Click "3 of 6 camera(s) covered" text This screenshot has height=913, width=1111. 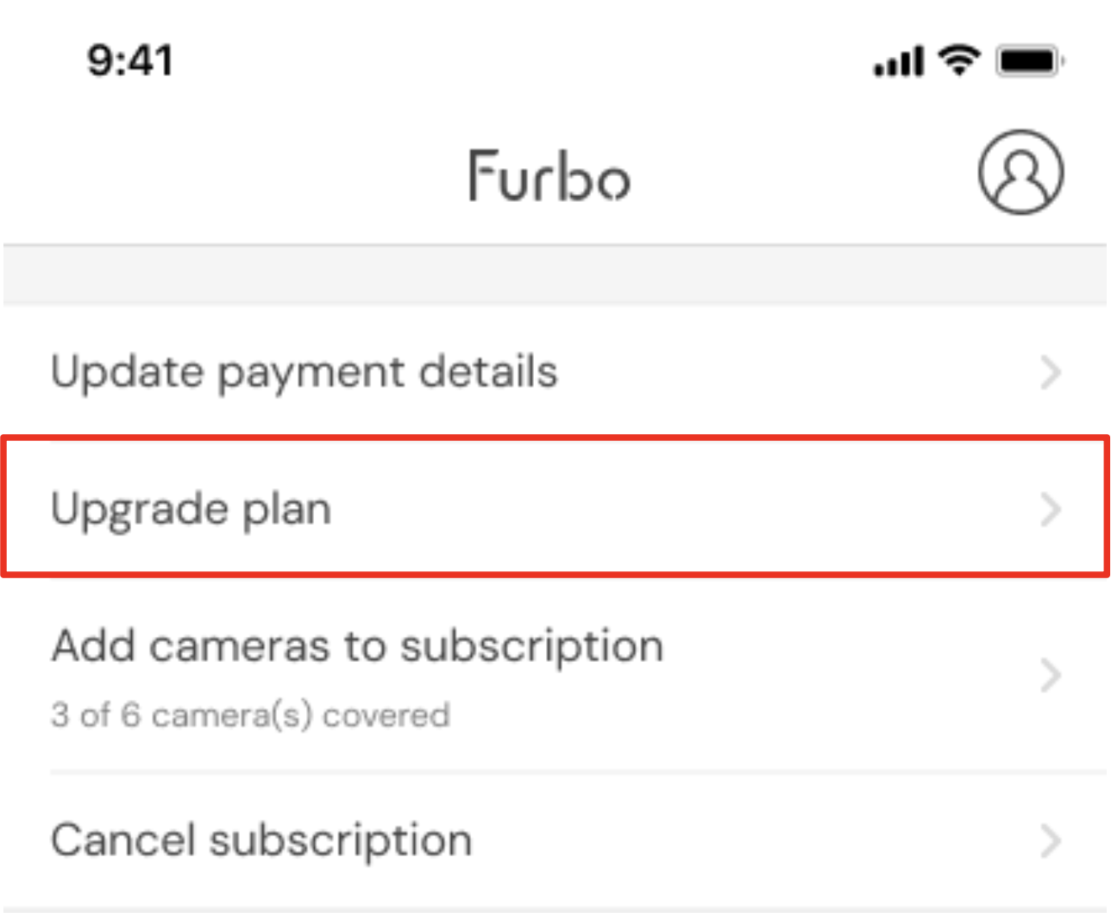[250, 715]
